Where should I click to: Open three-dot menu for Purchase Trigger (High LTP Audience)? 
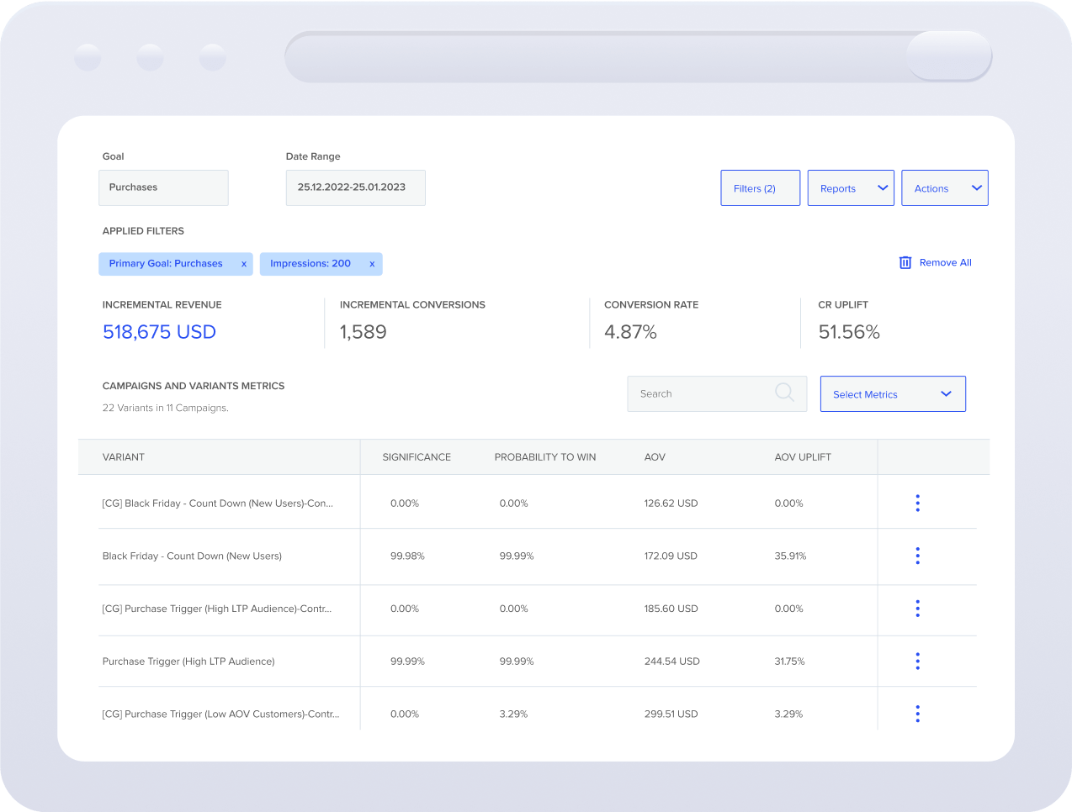coord(917,662)
